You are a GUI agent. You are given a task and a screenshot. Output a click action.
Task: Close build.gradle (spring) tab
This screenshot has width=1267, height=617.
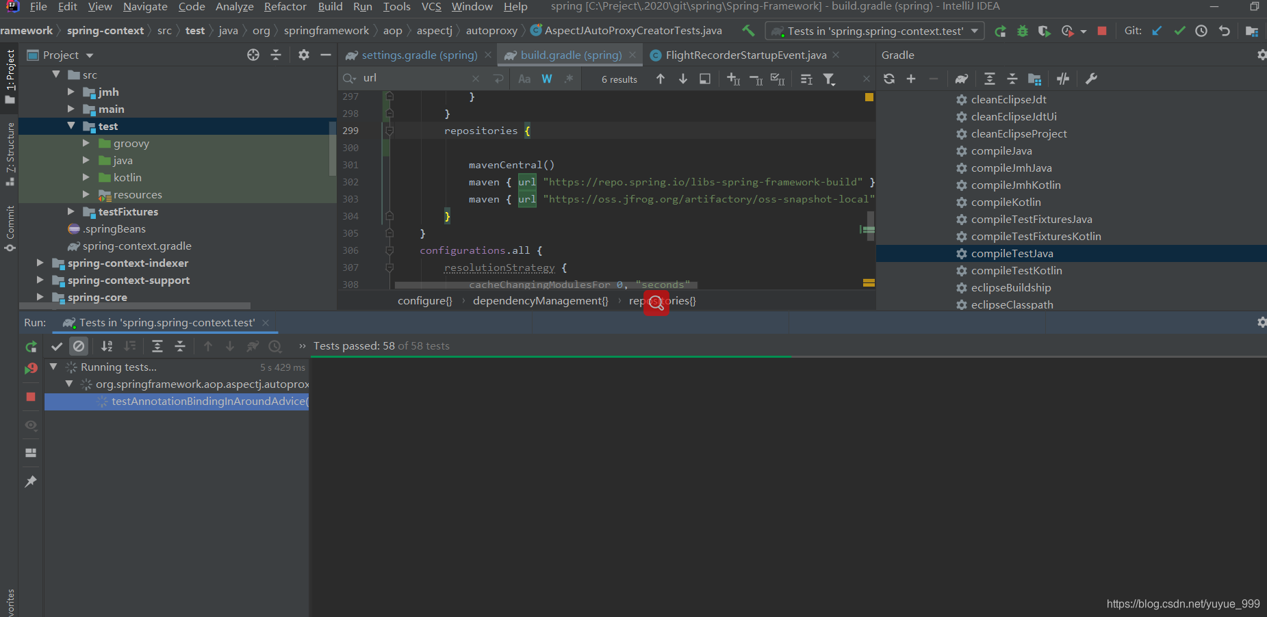coord(632,55)
